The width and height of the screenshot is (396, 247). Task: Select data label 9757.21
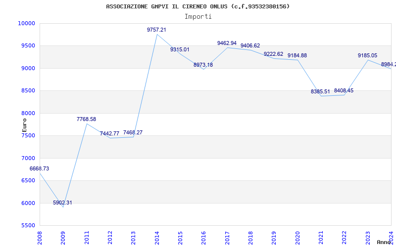coord(156,30)
